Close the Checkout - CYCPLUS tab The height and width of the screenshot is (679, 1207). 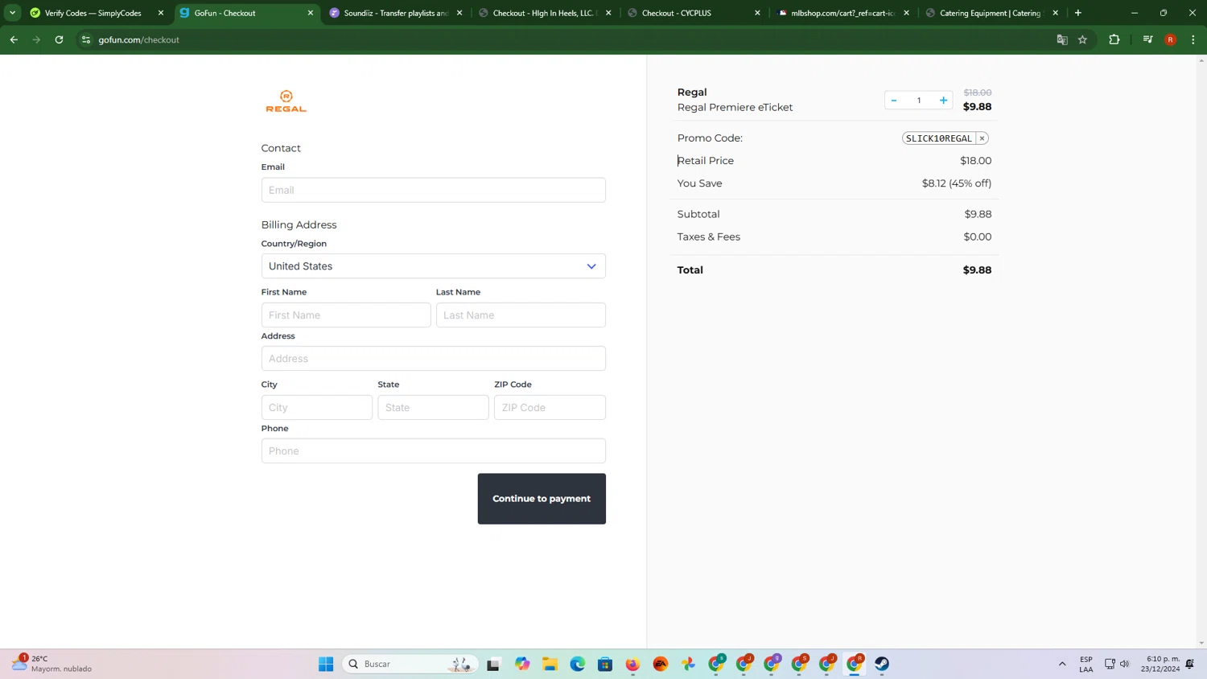coord(757,13)
